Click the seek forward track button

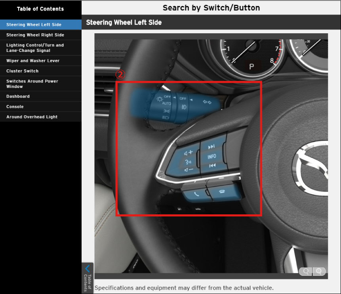tap(211, 147)
